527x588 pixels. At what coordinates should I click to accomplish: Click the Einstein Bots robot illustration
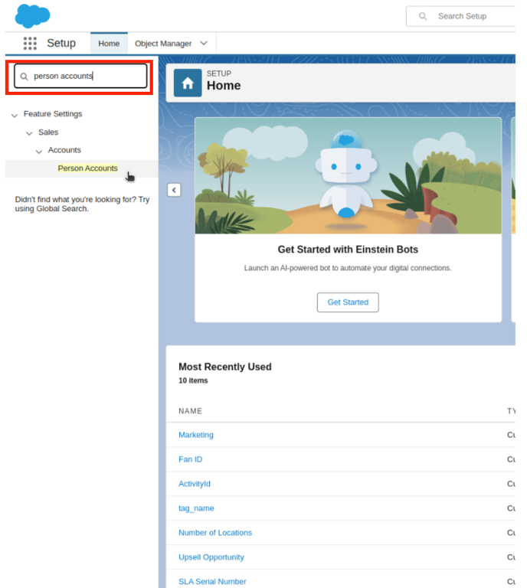pyautogui.click(x=348, y=175)
